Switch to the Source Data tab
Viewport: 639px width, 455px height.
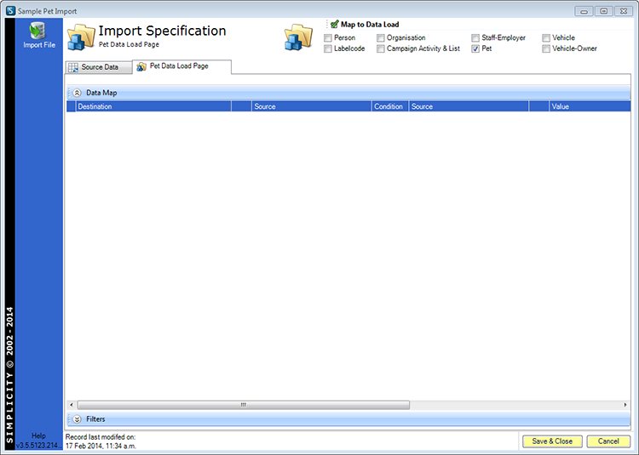point(99,67)
